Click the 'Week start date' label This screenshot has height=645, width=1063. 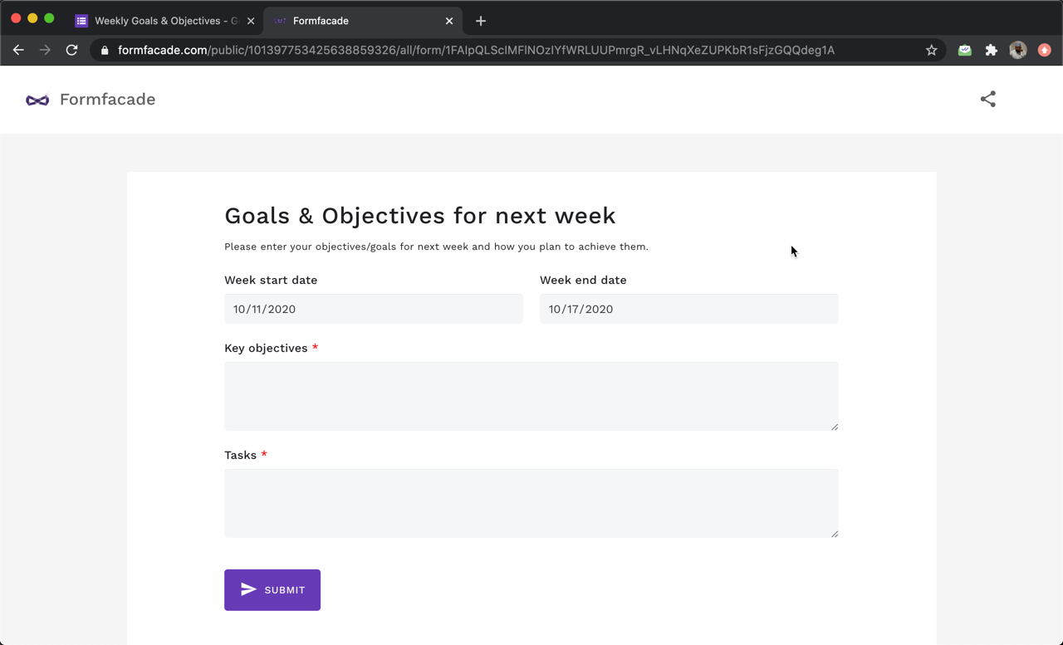pos(271,280)
